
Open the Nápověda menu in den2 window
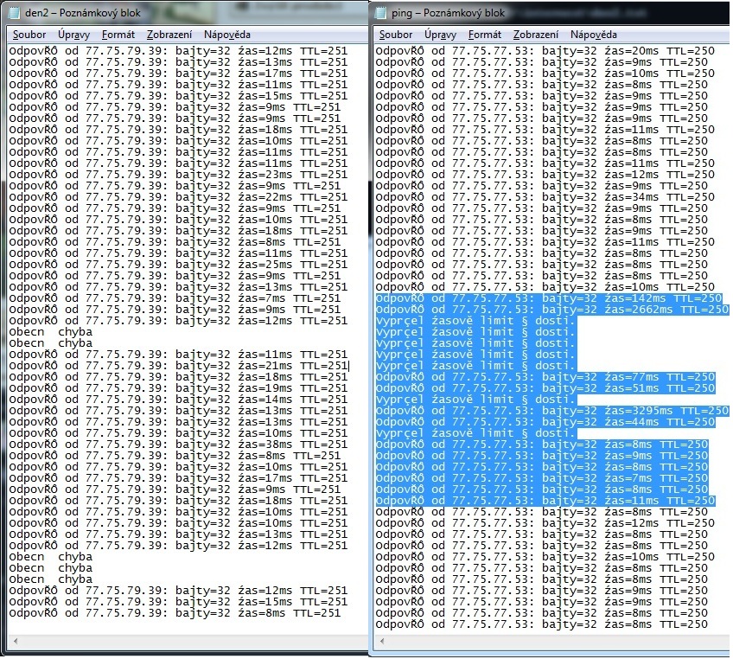(x=227, y=35)
